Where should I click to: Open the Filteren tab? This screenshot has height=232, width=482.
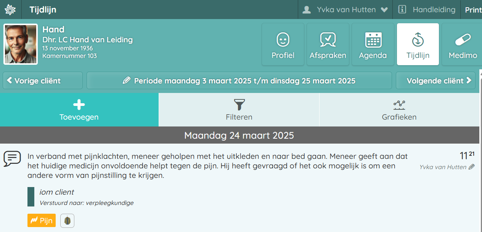point(239,110)
